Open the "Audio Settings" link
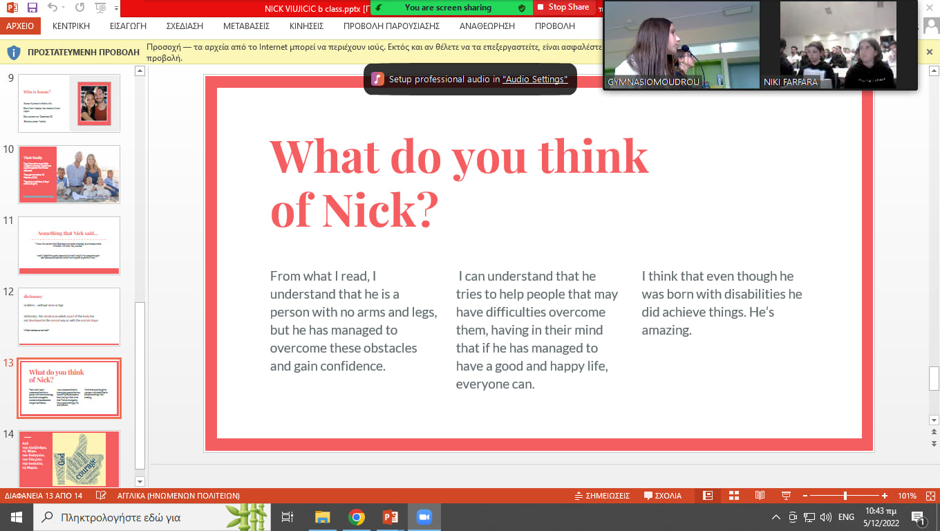 tap(534, 80)
